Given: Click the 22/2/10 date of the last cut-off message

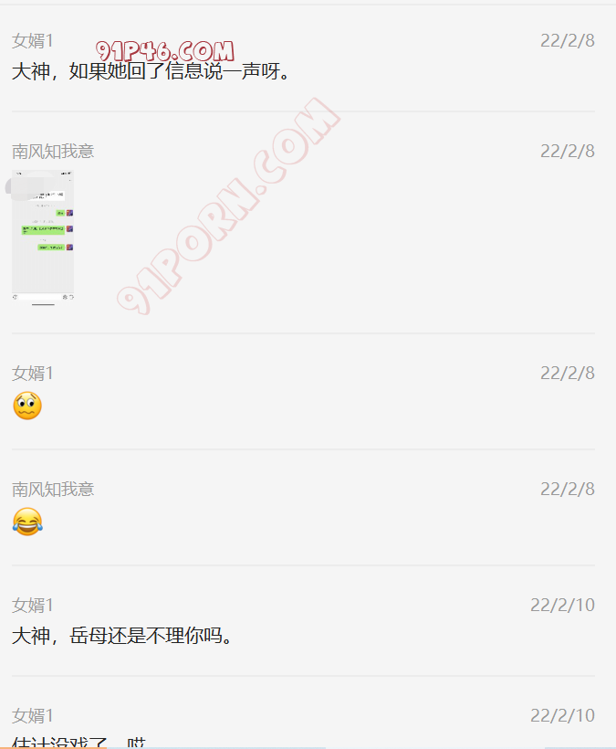Looking at the screenshot, I should (562, 715).
